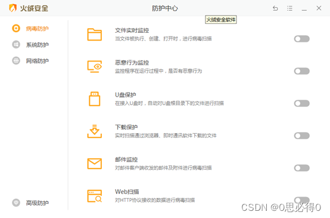Click the 网络防护 globe icon
Image resolution: width=330 pixels, height=218 pixels.
pos(16,61)
